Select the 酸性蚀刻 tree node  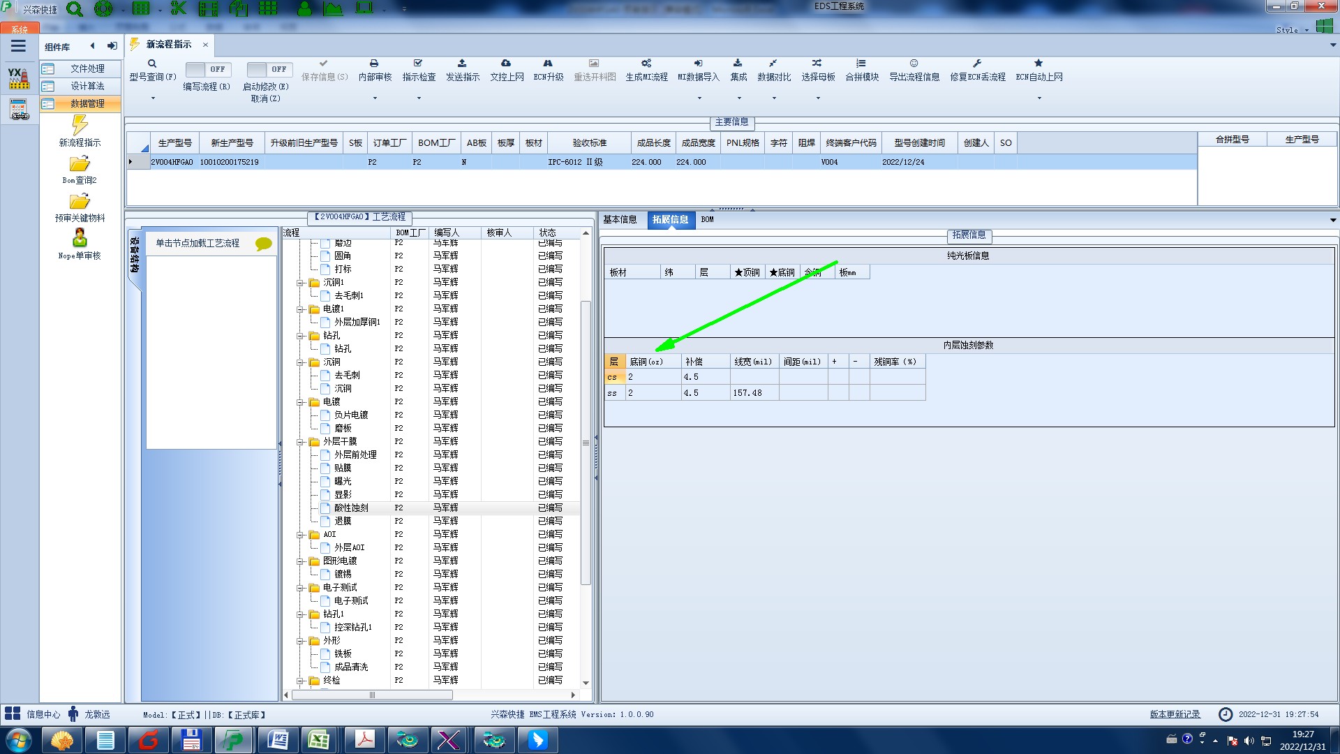351,508
